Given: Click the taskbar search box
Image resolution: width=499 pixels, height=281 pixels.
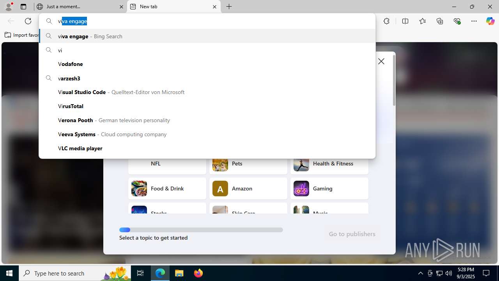Looking at the screenshot, I should (75, 273).
